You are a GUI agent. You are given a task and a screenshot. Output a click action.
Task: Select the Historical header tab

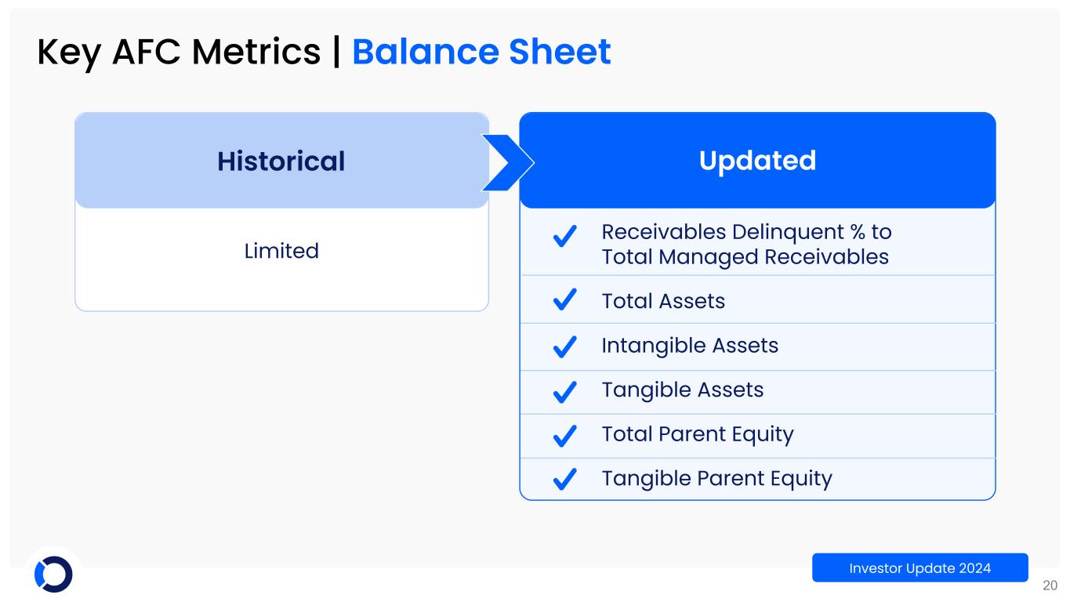281,161
